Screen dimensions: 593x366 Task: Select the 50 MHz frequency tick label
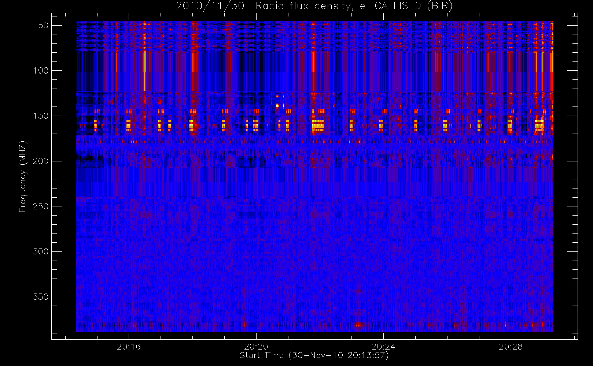tap(43, 25)
